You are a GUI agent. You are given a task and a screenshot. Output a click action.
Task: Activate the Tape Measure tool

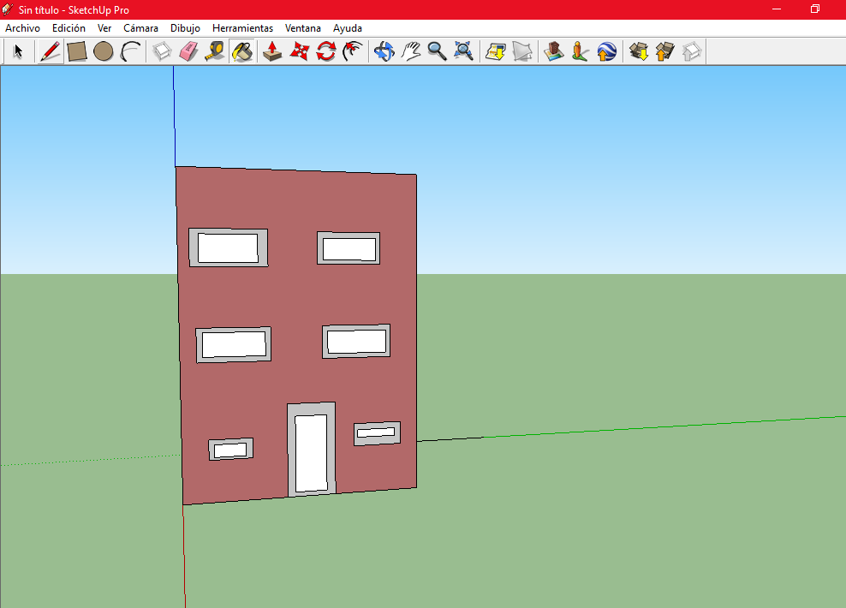(215, 52)
